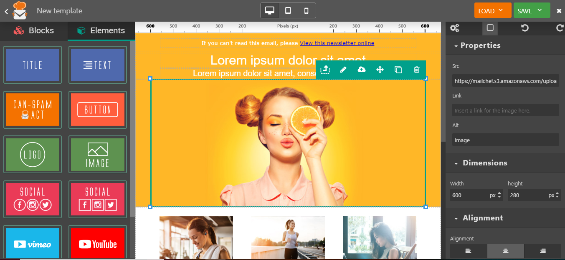Open the settings gears panel icon
Image resolution: width=565 pixels, height=260 pixels.
coord(455,28)
